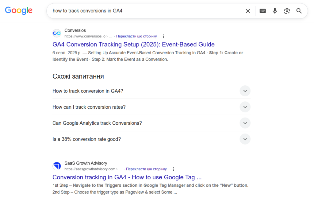314x198 pixels.
Task: Open more options for Conversios result
Action: 163,36
